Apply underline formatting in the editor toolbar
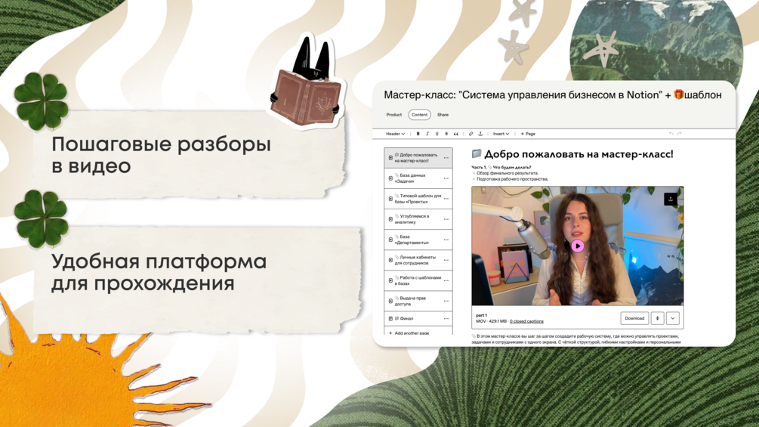This screenshot has width=759, height=427. [437, 134]
